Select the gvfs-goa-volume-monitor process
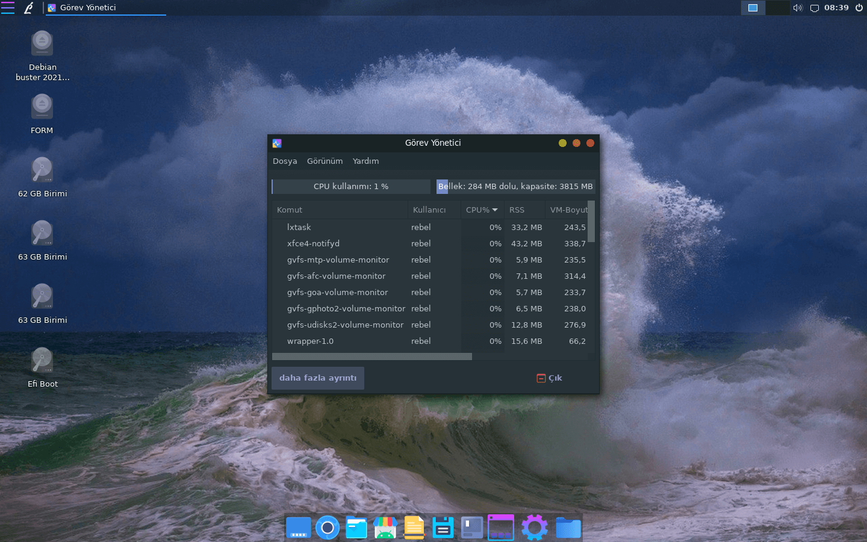 (x=430, y=293)
